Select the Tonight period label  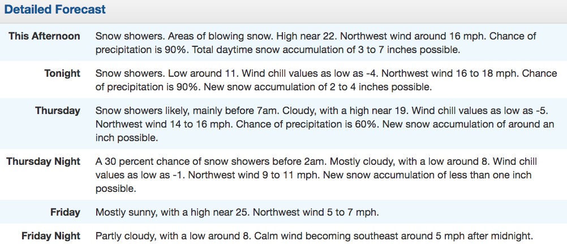tap(62, 73)
